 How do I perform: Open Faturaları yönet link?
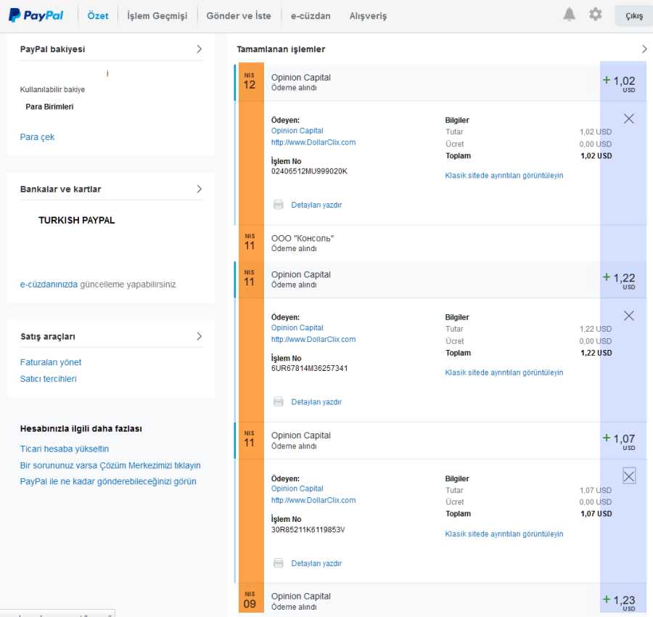pyautogui.click(x=50, y=362)
